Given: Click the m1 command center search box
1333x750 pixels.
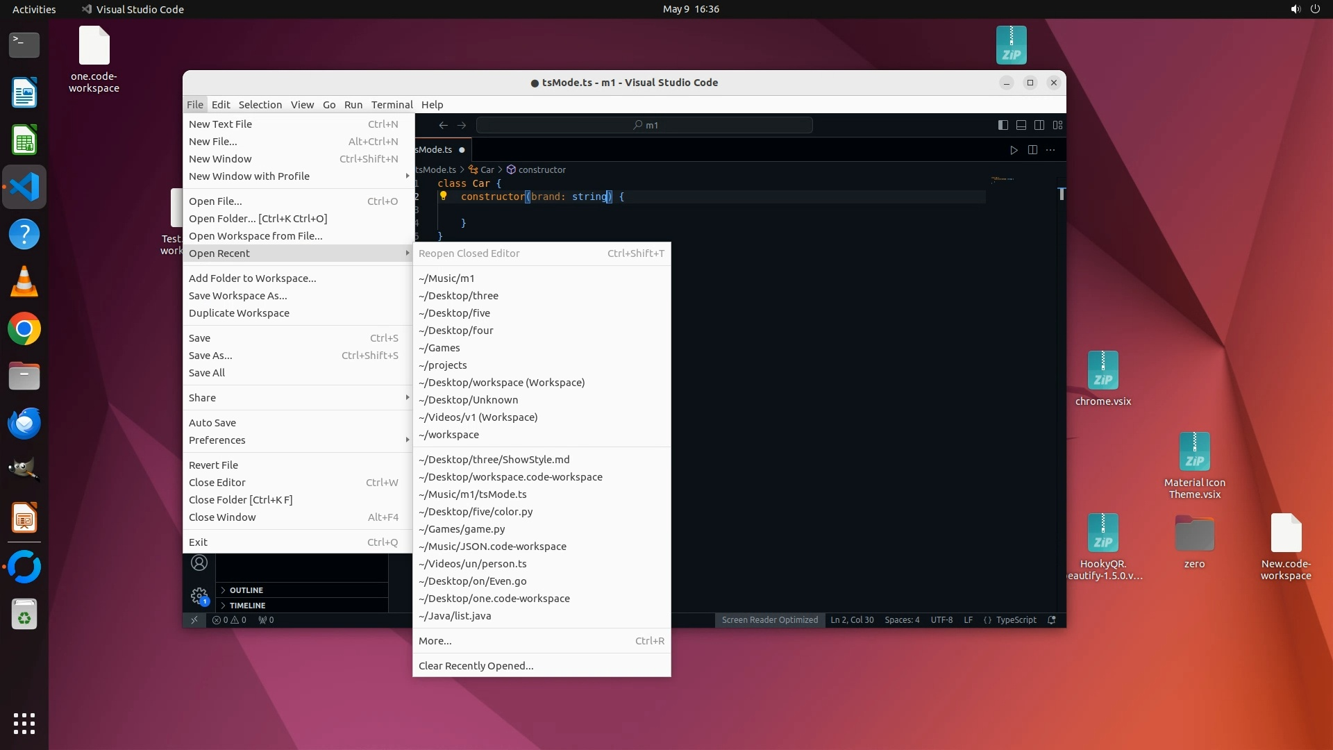Looking at the screenshot, I should pos(644,125).
